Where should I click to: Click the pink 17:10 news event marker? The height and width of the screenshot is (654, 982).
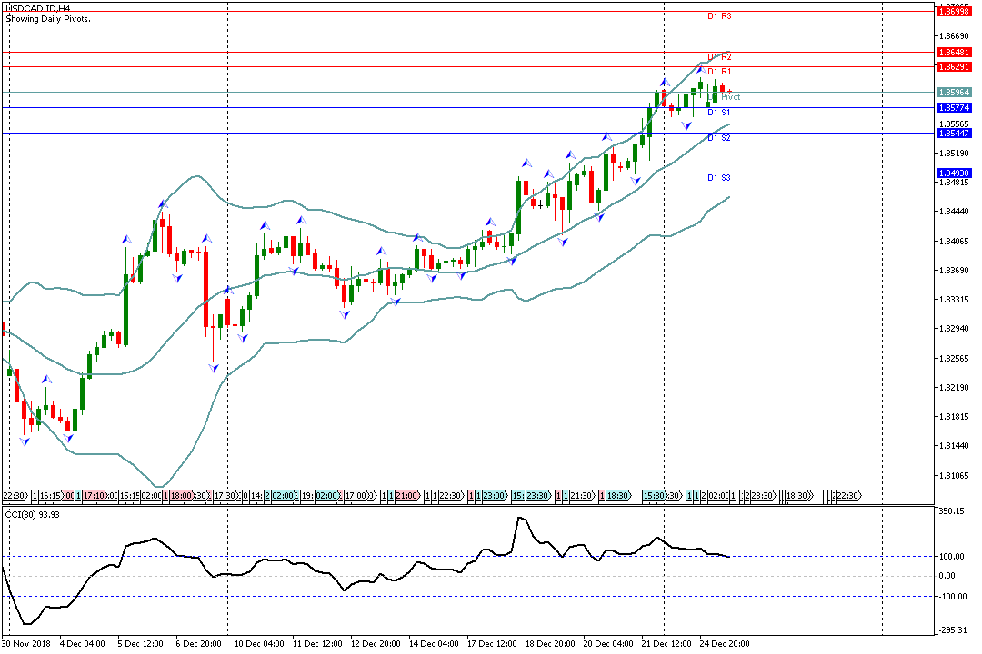pos(95,496)
